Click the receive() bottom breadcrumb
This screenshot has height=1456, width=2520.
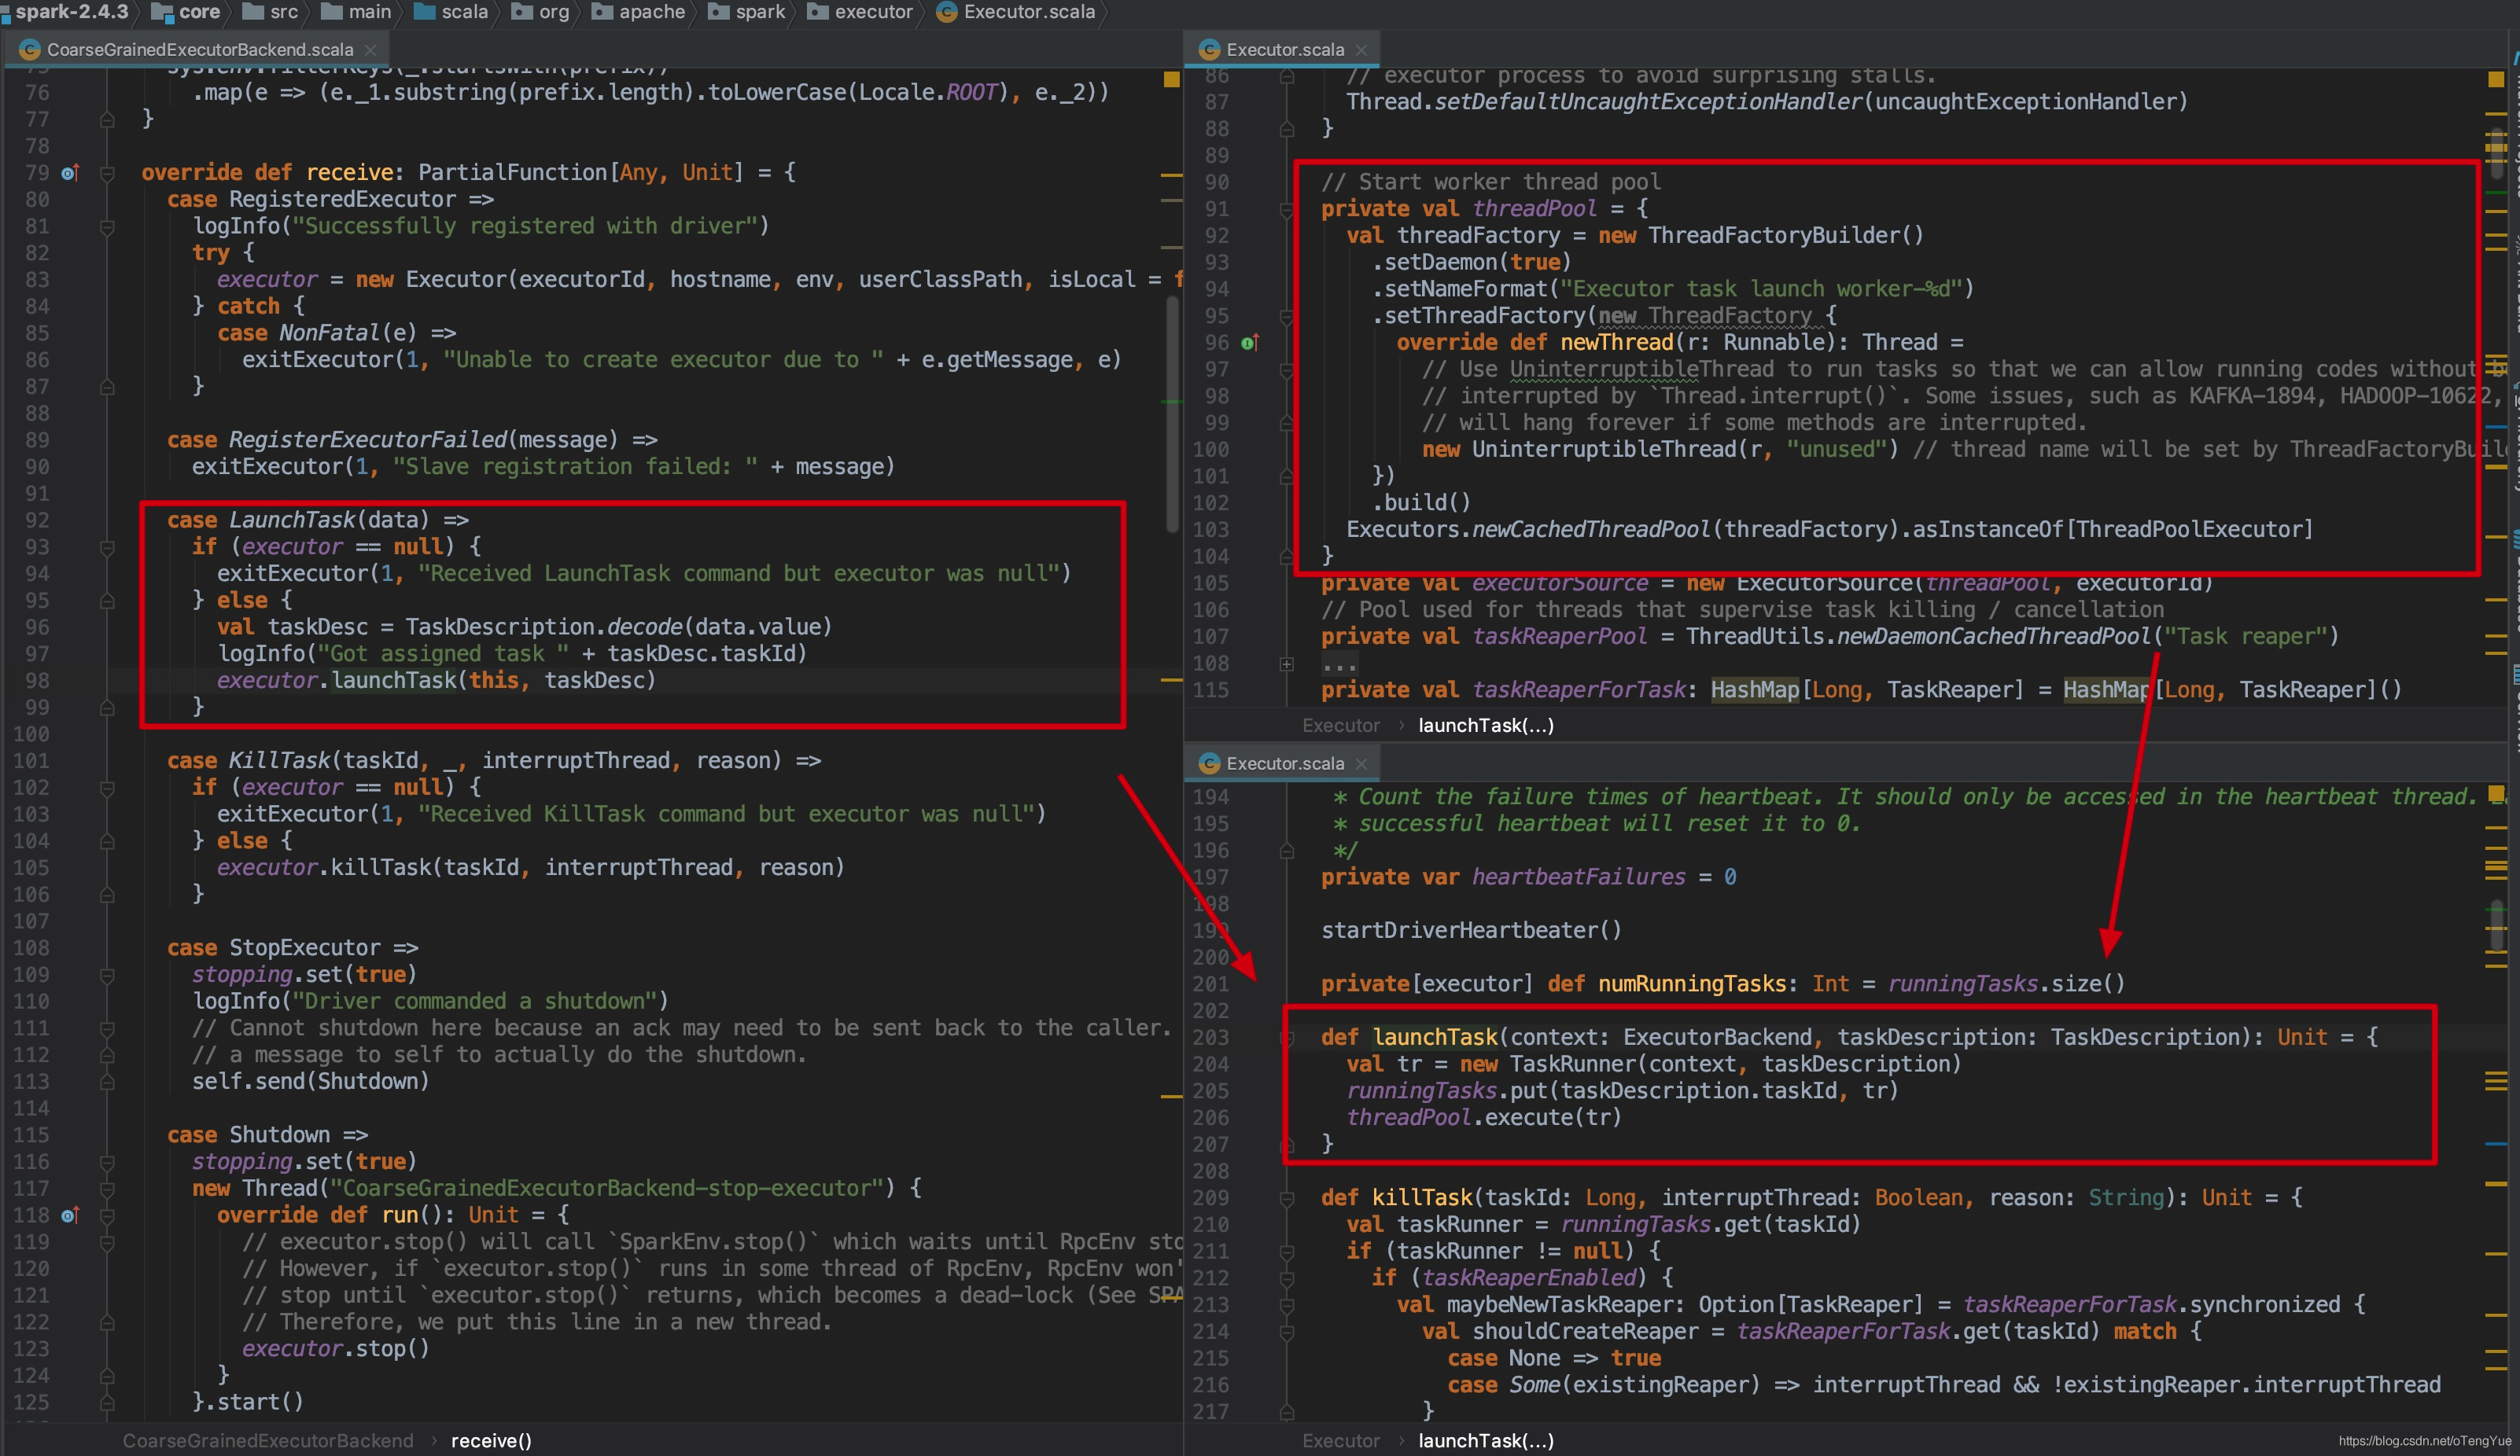coord(491,1440)
